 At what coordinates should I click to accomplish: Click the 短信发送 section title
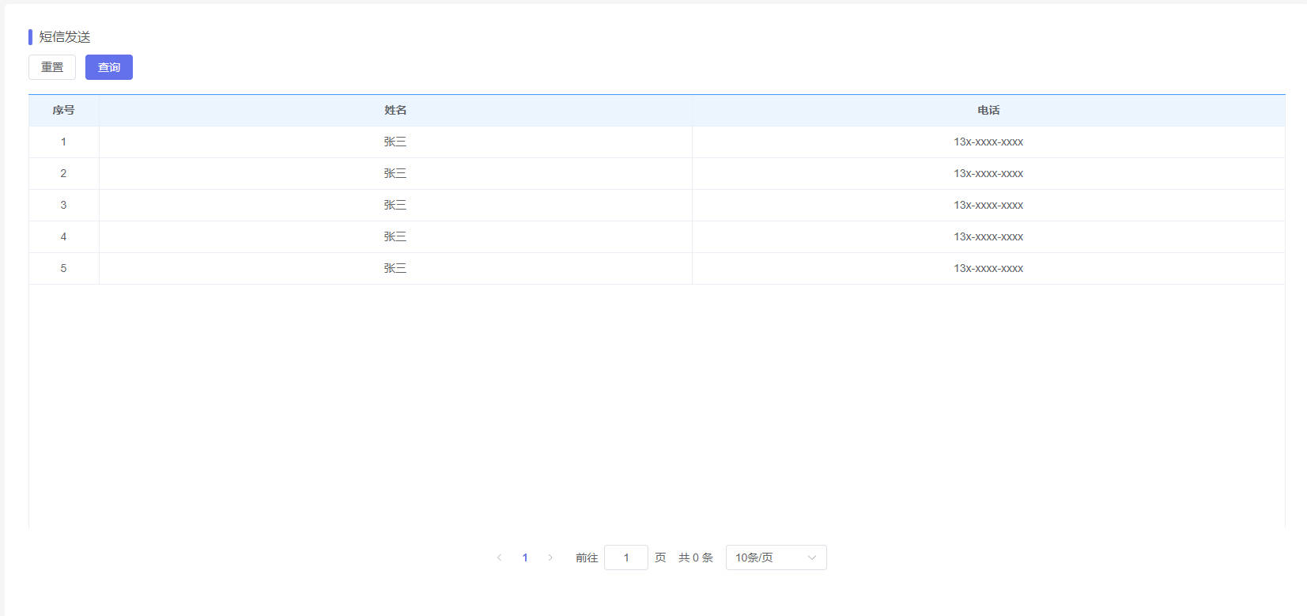point(65,37)
